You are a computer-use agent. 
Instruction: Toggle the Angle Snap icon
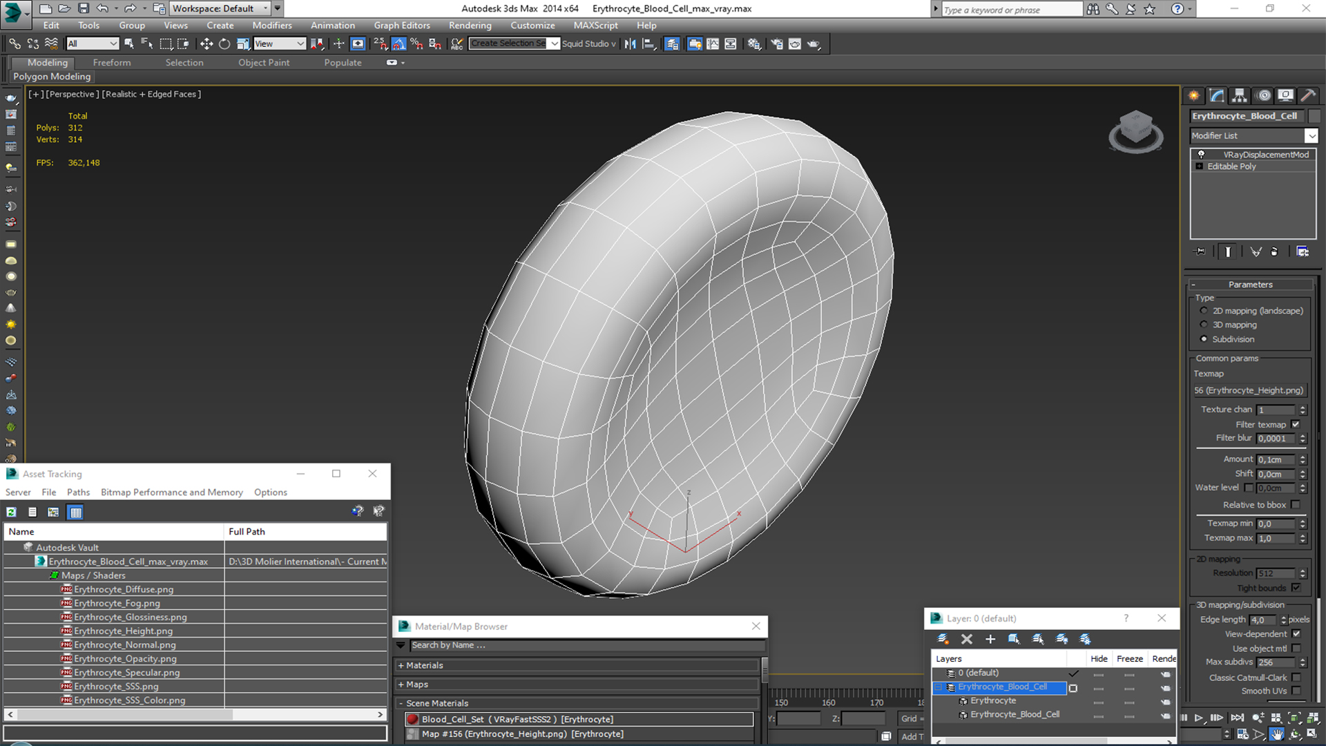pos(398,44)
